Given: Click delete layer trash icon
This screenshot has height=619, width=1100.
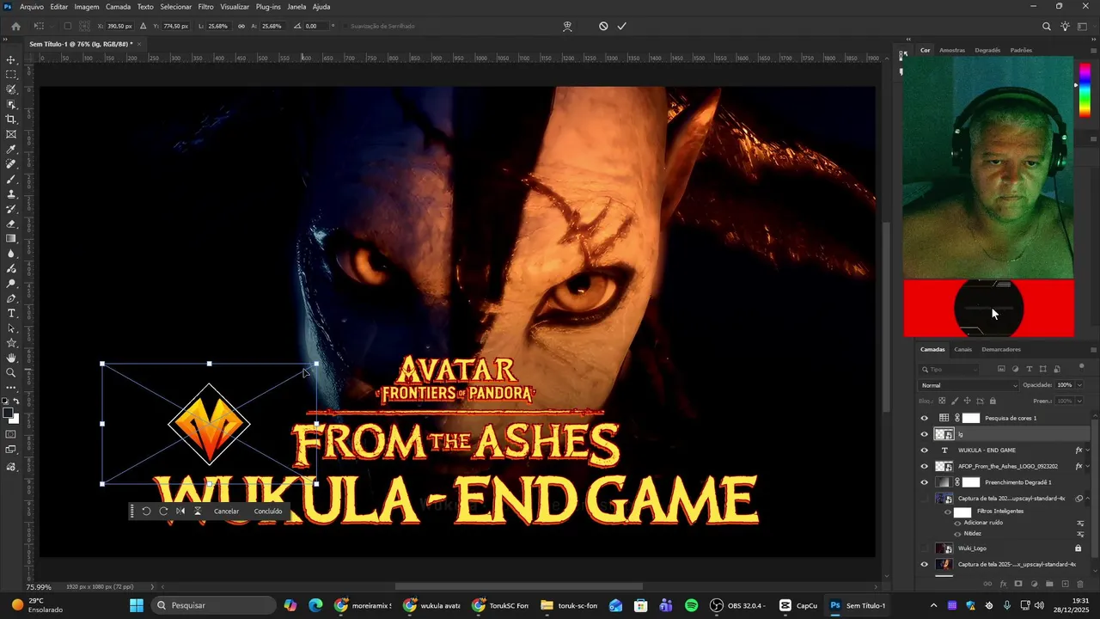Looking at the screenshot, I should tap(1080, 584).
